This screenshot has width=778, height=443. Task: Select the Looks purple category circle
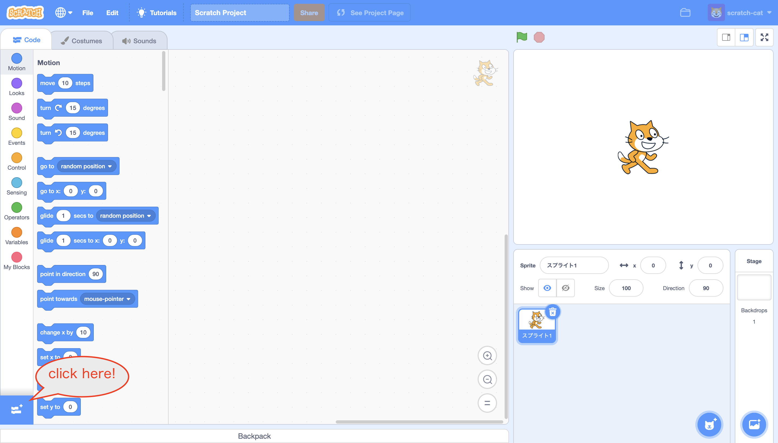pyautogui.click(x=17, y=83)
